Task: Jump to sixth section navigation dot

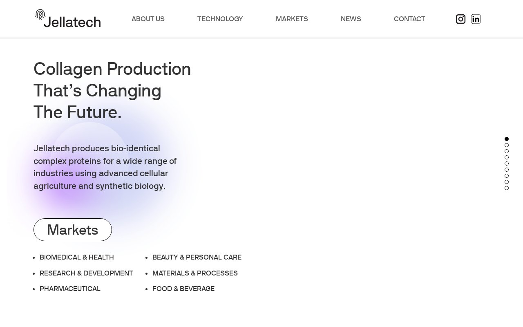Action: coord(507,170)
